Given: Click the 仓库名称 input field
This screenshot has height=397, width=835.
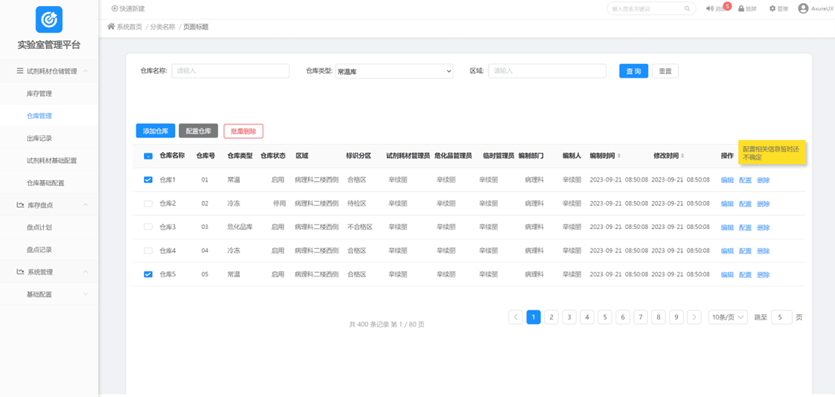Looking at the screenshot, I should [x=230, y=71].
